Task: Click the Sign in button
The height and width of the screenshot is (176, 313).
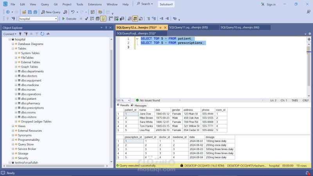Action: [268, 4]
